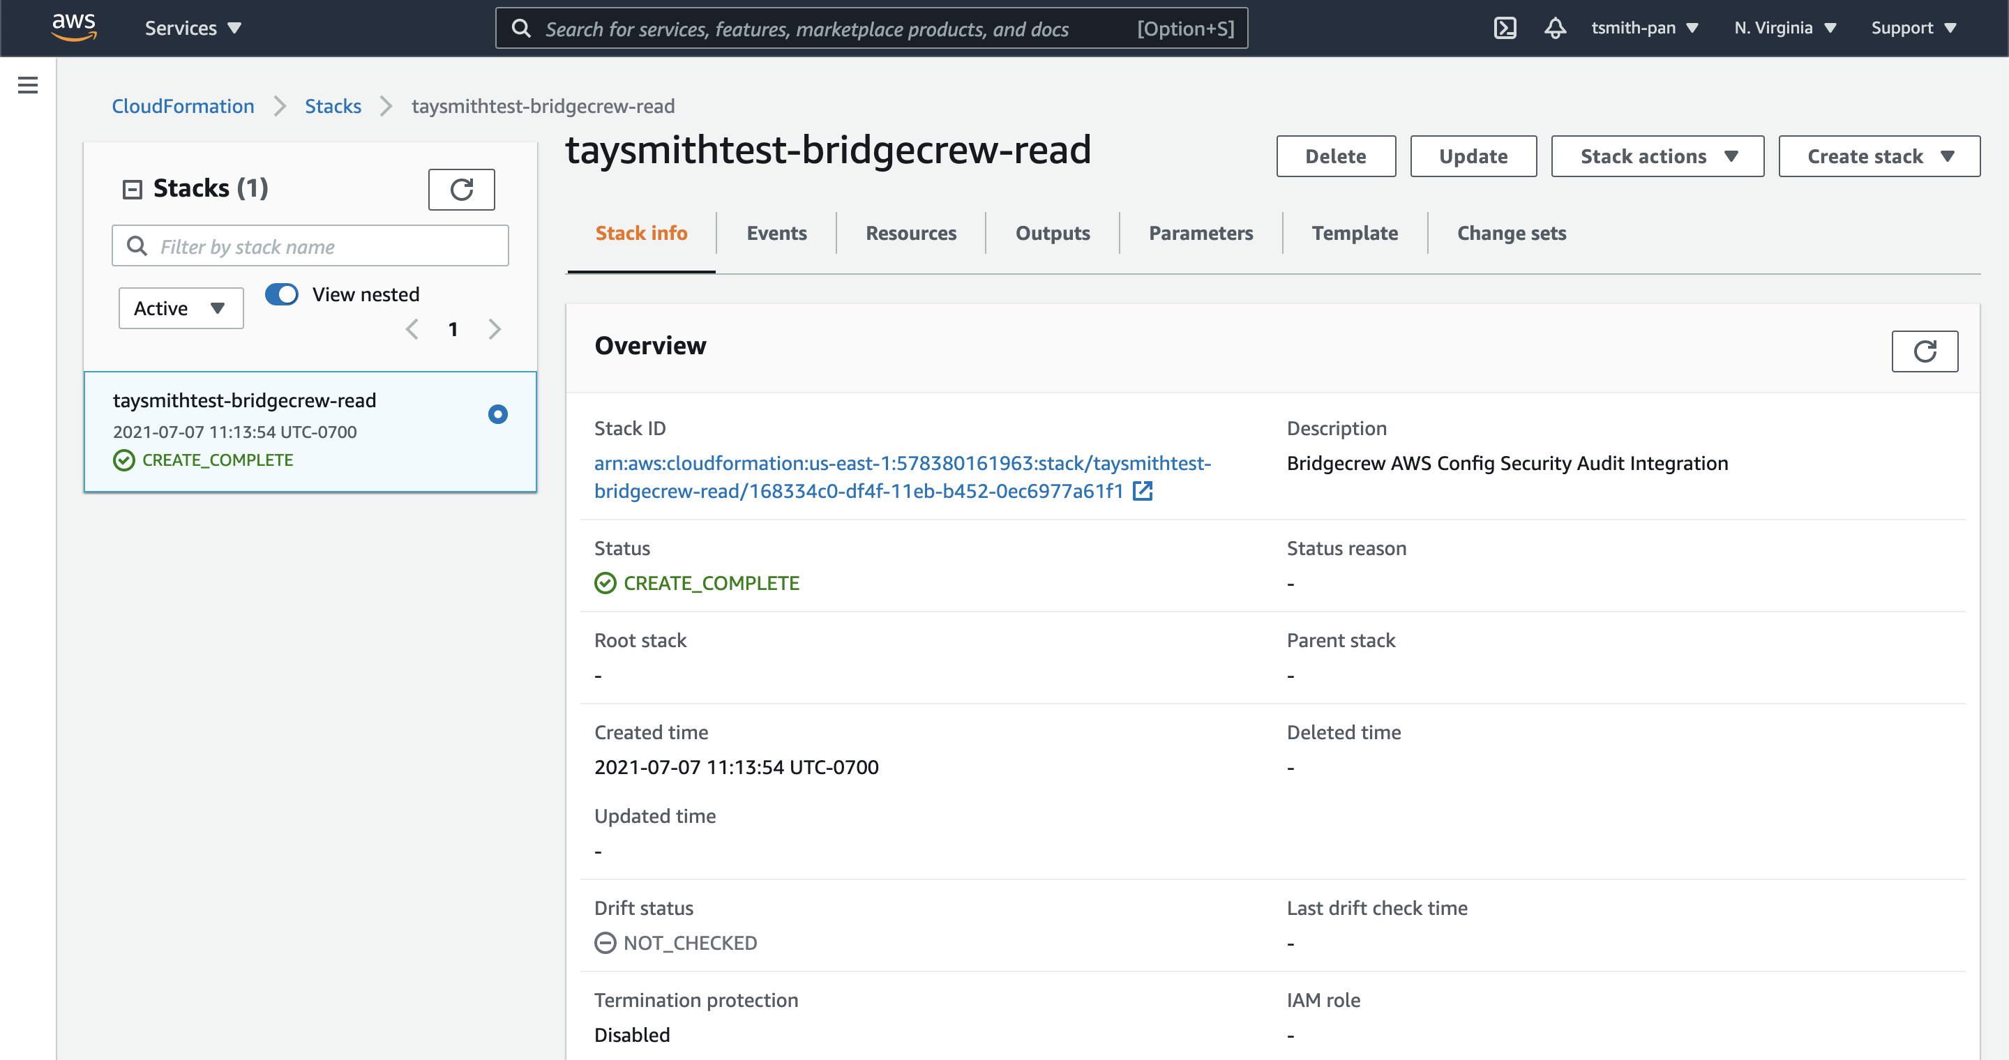Go to previous stacks page

[x=412, y=329]
